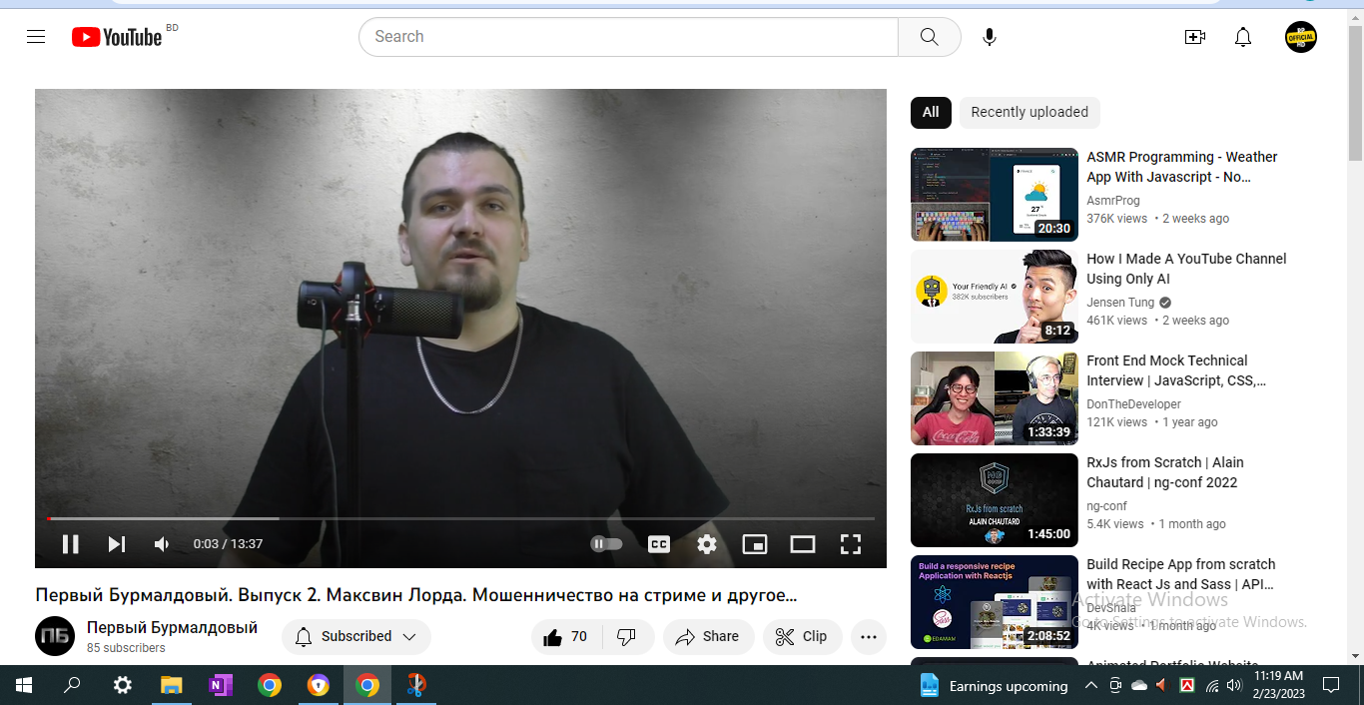
Task: Visit the DonTheDeveloper channel
Action: pyautogui.click(x=1133, y=404)
